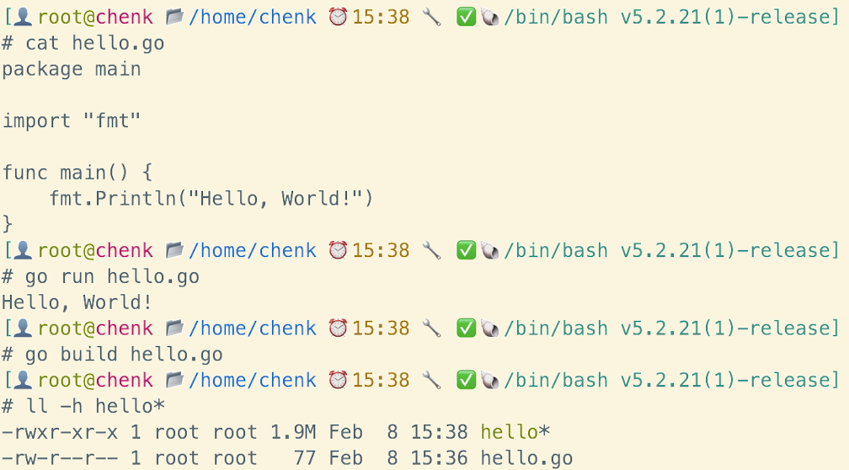Click the alarm clock icon above "go build hello.go"
This screenshot has height=470, width=849.
tap(338, 328)
